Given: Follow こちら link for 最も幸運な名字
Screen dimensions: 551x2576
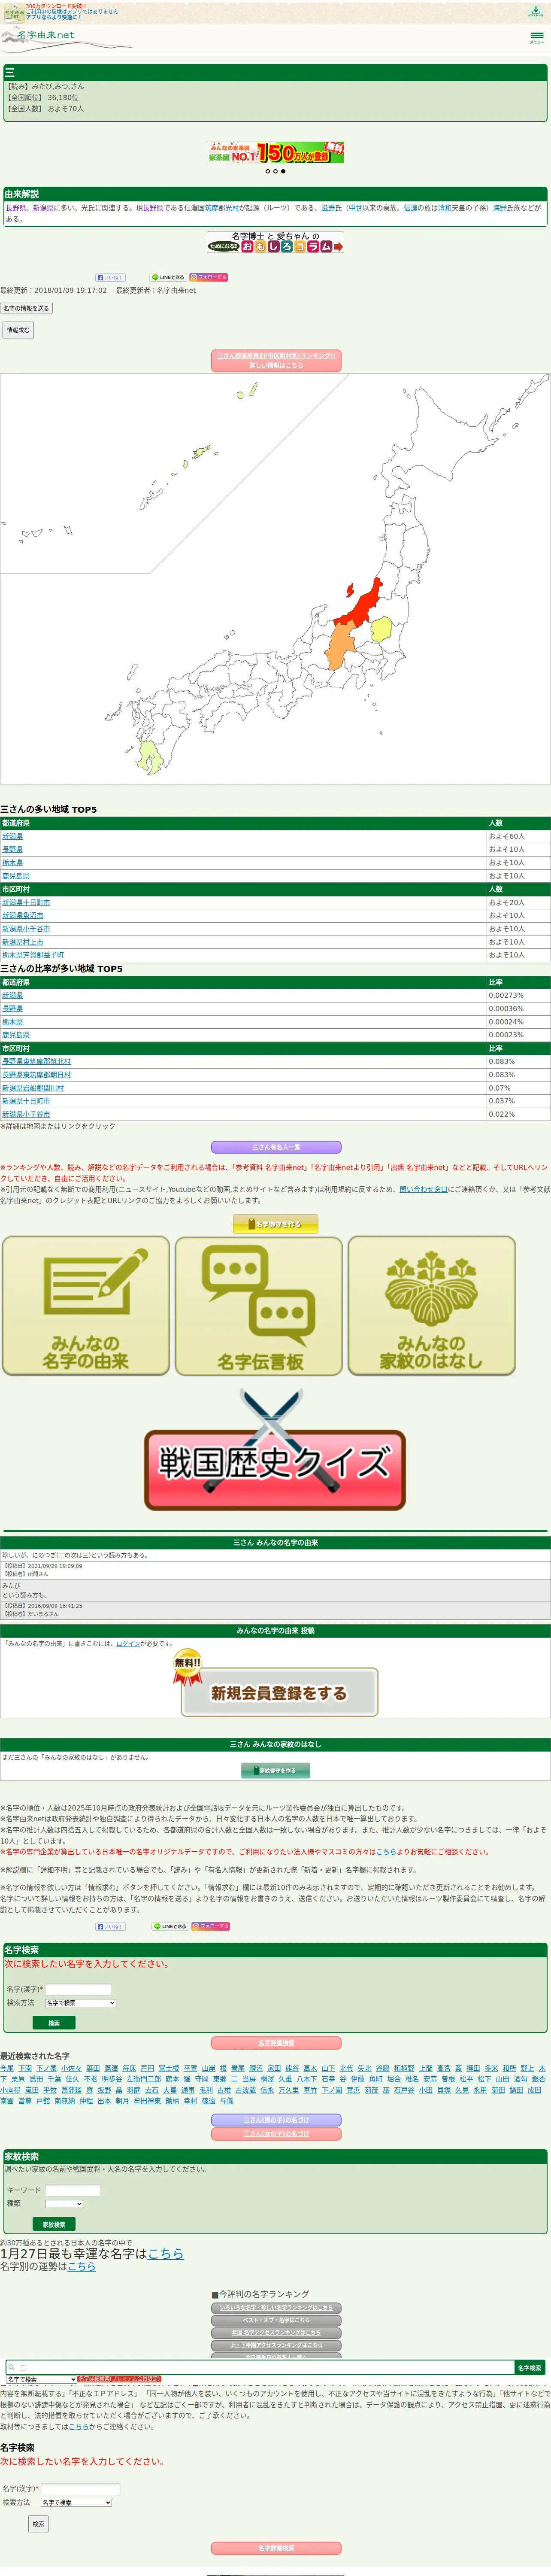Looking at the screenshot, I should tap(166, 2253).
